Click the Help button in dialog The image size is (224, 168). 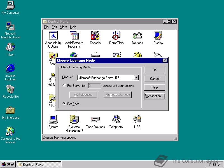click(x=155, y=87)
